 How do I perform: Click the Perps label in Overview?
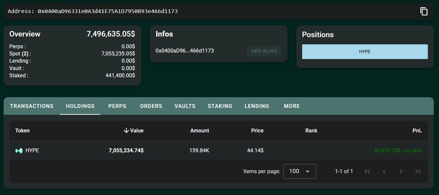coord(18,46)
